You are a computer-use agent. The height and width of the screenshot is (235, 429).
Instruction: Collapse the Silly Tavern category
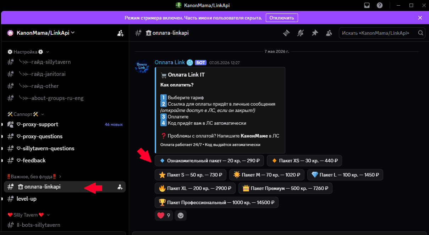click(28, 215)
